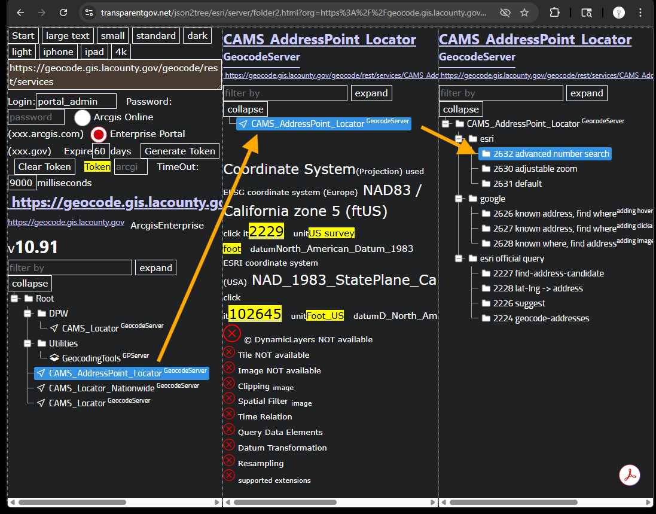
Task: Click collapse button in left panel
Action: pyautogui.click(x=30, y=284)
